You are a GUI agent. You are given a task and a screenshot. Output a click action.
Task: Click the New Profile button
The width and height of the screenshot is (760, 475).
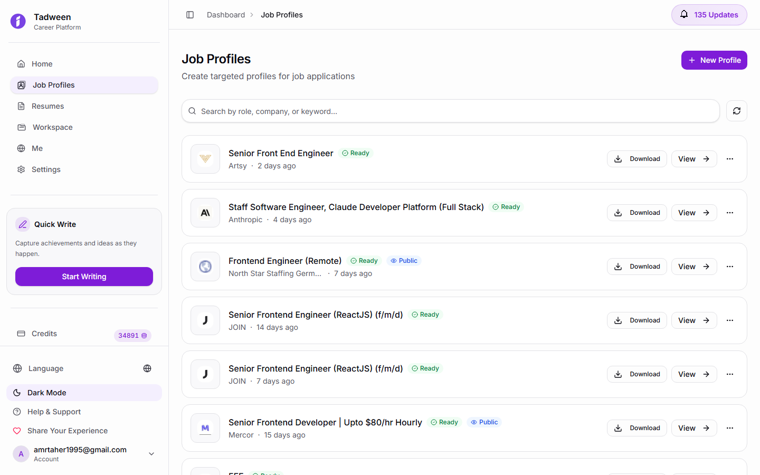pos(714,60)
